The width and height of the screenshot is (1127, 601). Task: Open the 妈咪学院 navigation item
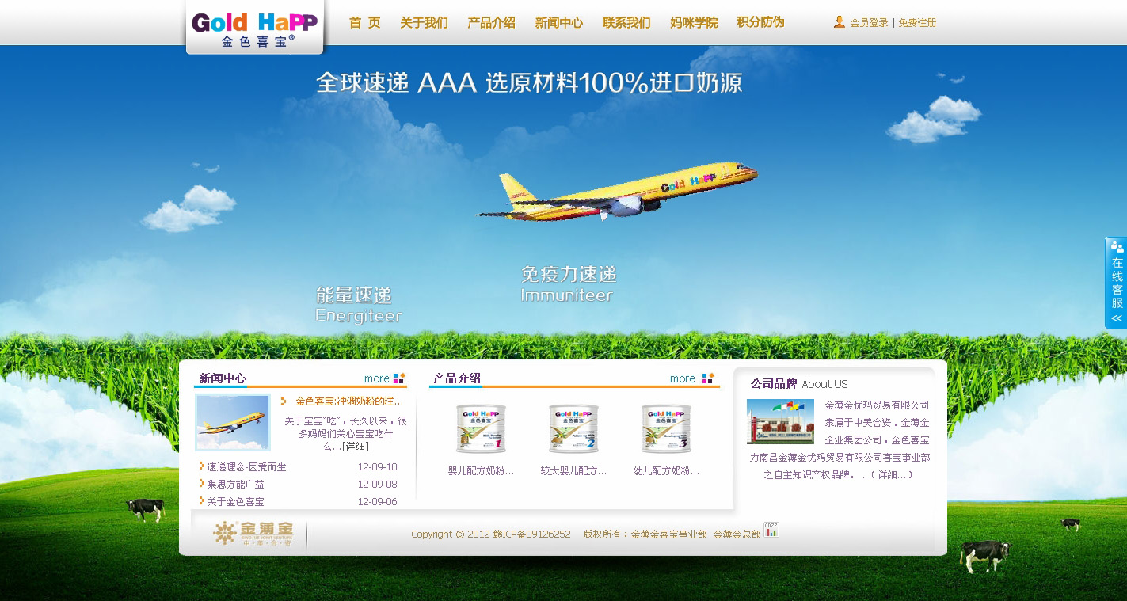click(x=694, y=23)
